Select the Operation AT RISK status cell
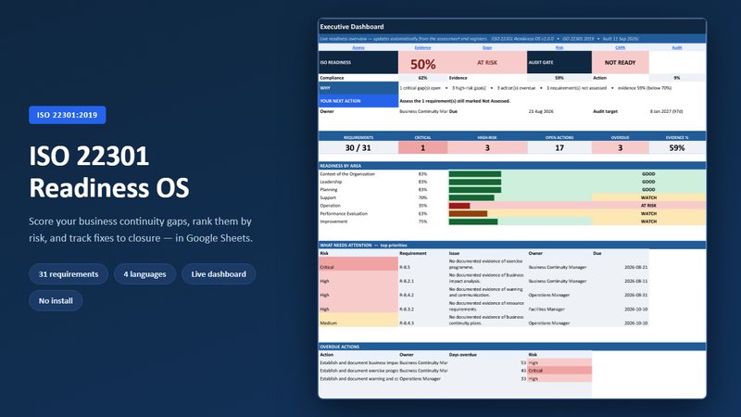This screenshot has height=417, width=741. (x=648, y=206)
